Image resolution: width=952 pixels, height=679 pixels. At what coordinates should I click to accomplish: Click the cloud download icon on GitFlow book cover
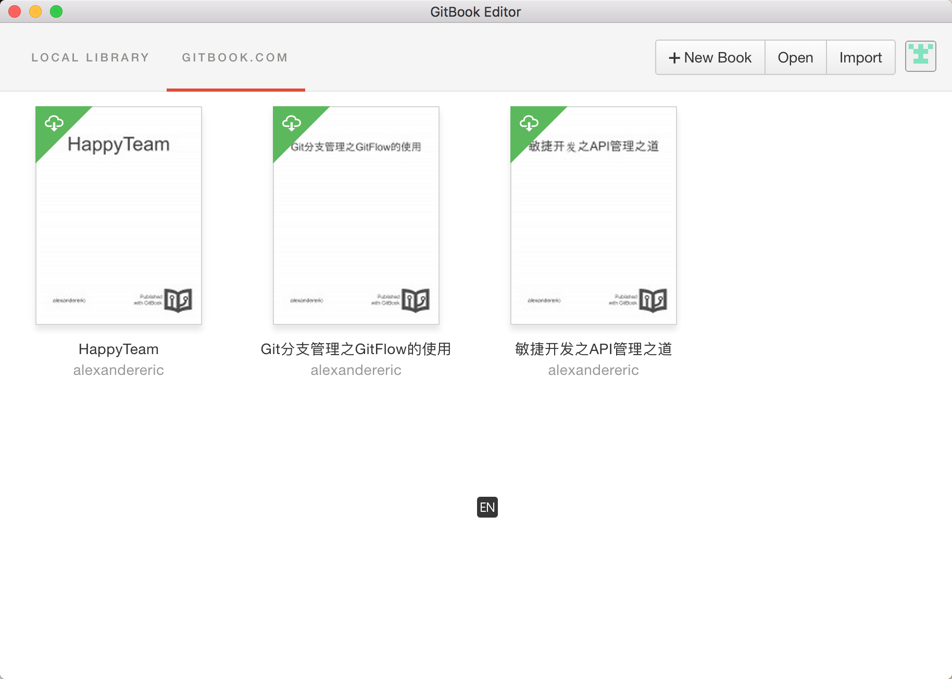[x=292, y=123]
